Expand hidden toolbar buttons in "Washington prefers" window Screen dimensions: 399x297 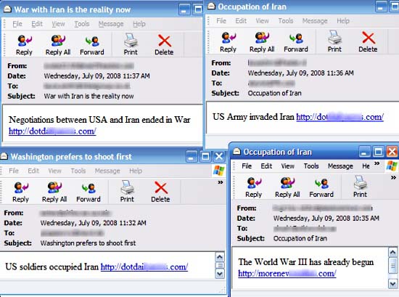221,182
